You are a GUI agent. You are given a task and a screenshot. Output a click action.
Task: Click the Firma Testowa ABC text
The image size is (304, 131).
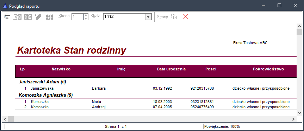pyautogui.click(x=250, y=43)
